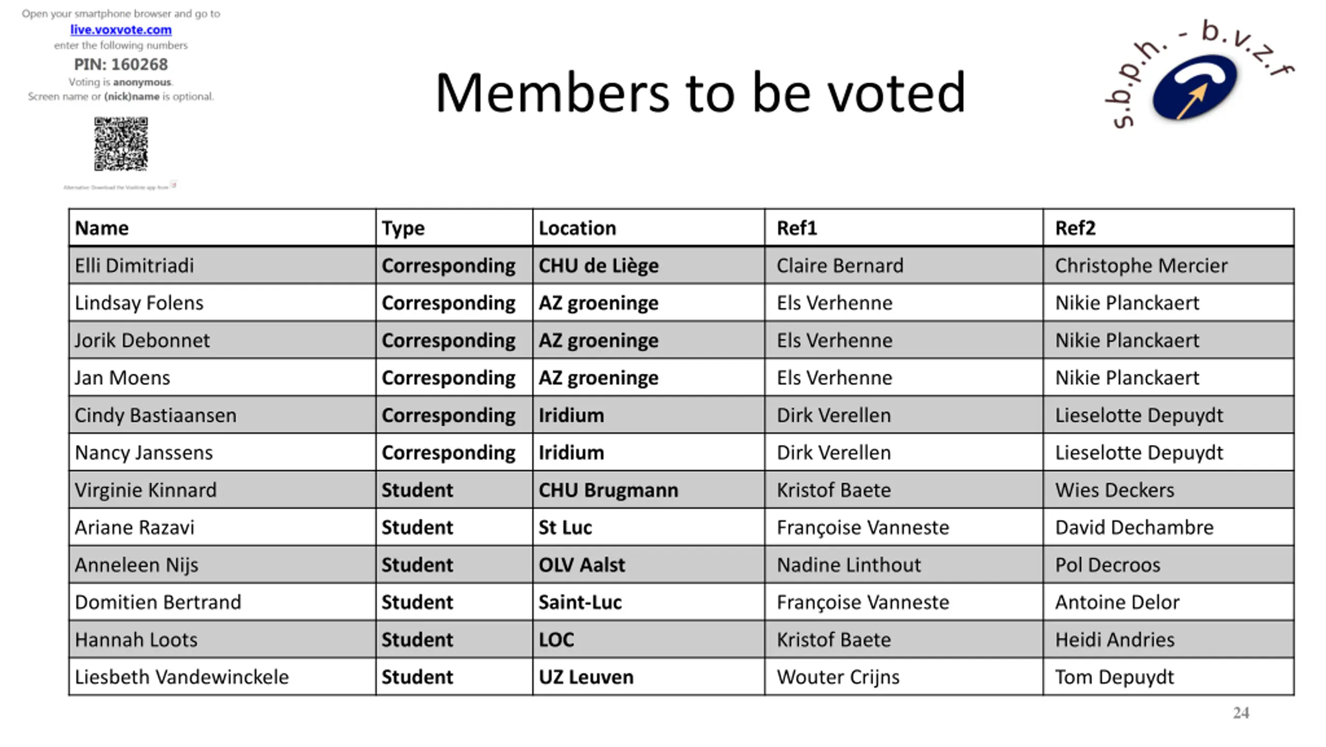Click the VoxVote QR code

point(121,144)
